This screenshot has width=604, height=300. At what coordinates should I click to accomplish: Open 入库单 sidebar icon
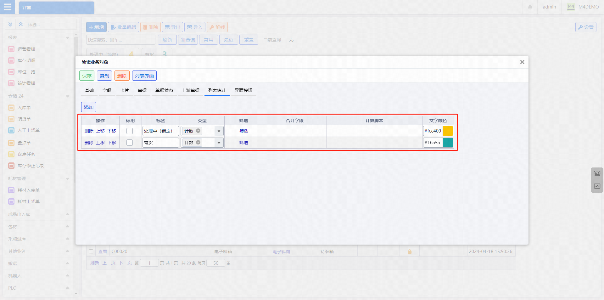[x=11, y=108]
